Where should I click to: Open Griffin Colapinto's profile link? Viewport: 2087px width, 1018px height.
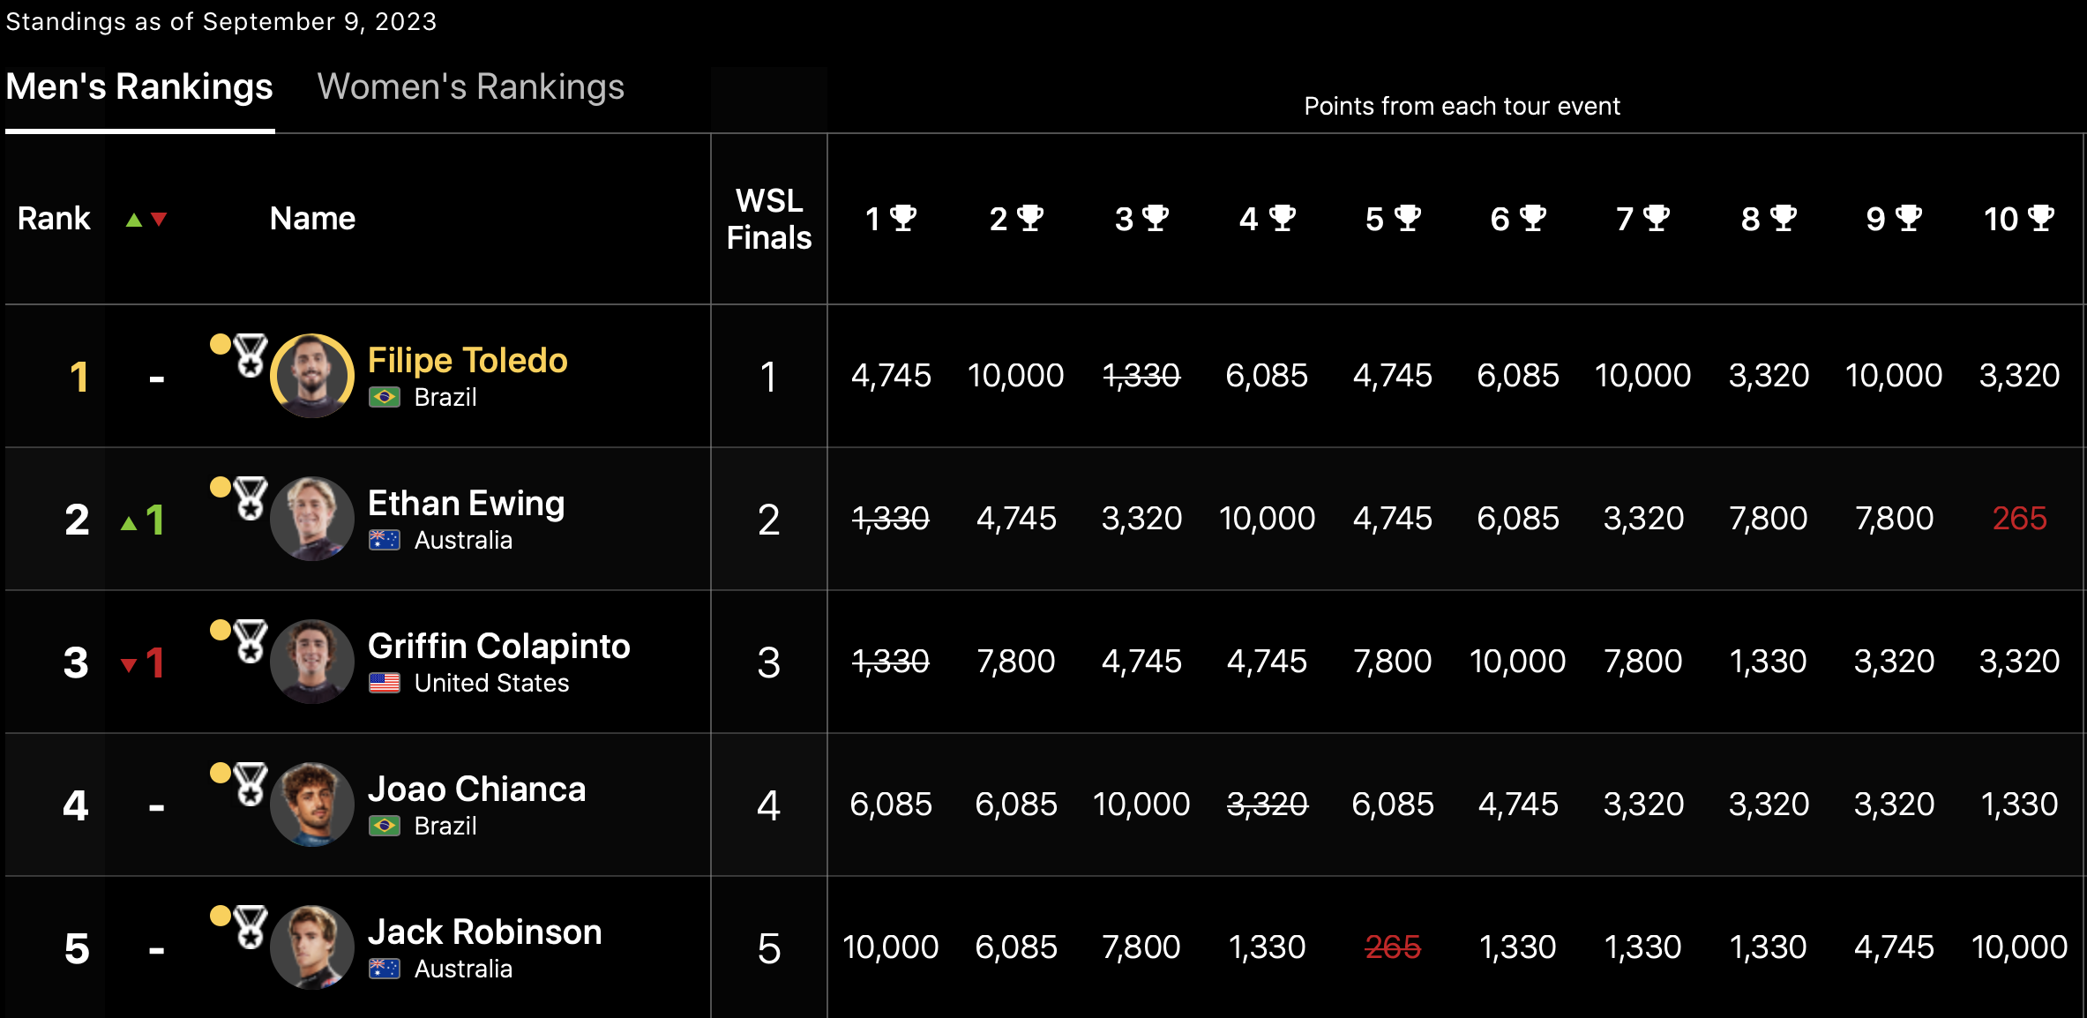[x=498, y=647]
